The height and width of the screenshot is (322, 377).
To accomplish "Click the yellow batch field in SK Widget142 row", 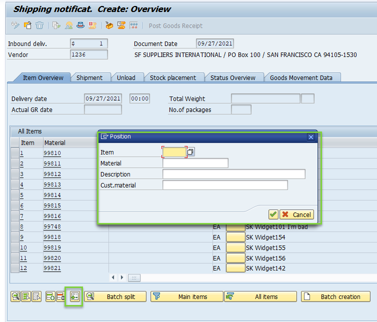I will point(235,268).
